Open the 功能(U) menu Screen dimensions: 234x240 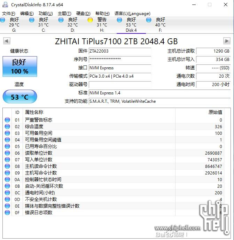(46, 14)
